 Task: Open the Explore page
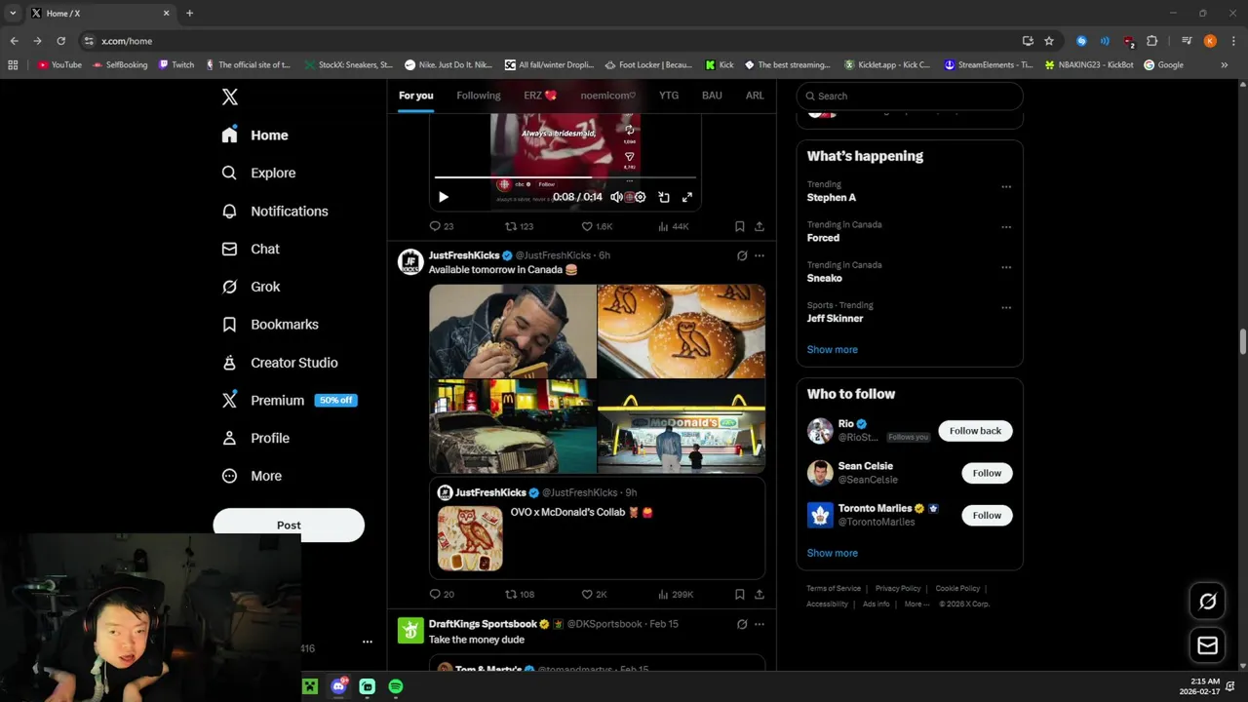coord(258,173)
